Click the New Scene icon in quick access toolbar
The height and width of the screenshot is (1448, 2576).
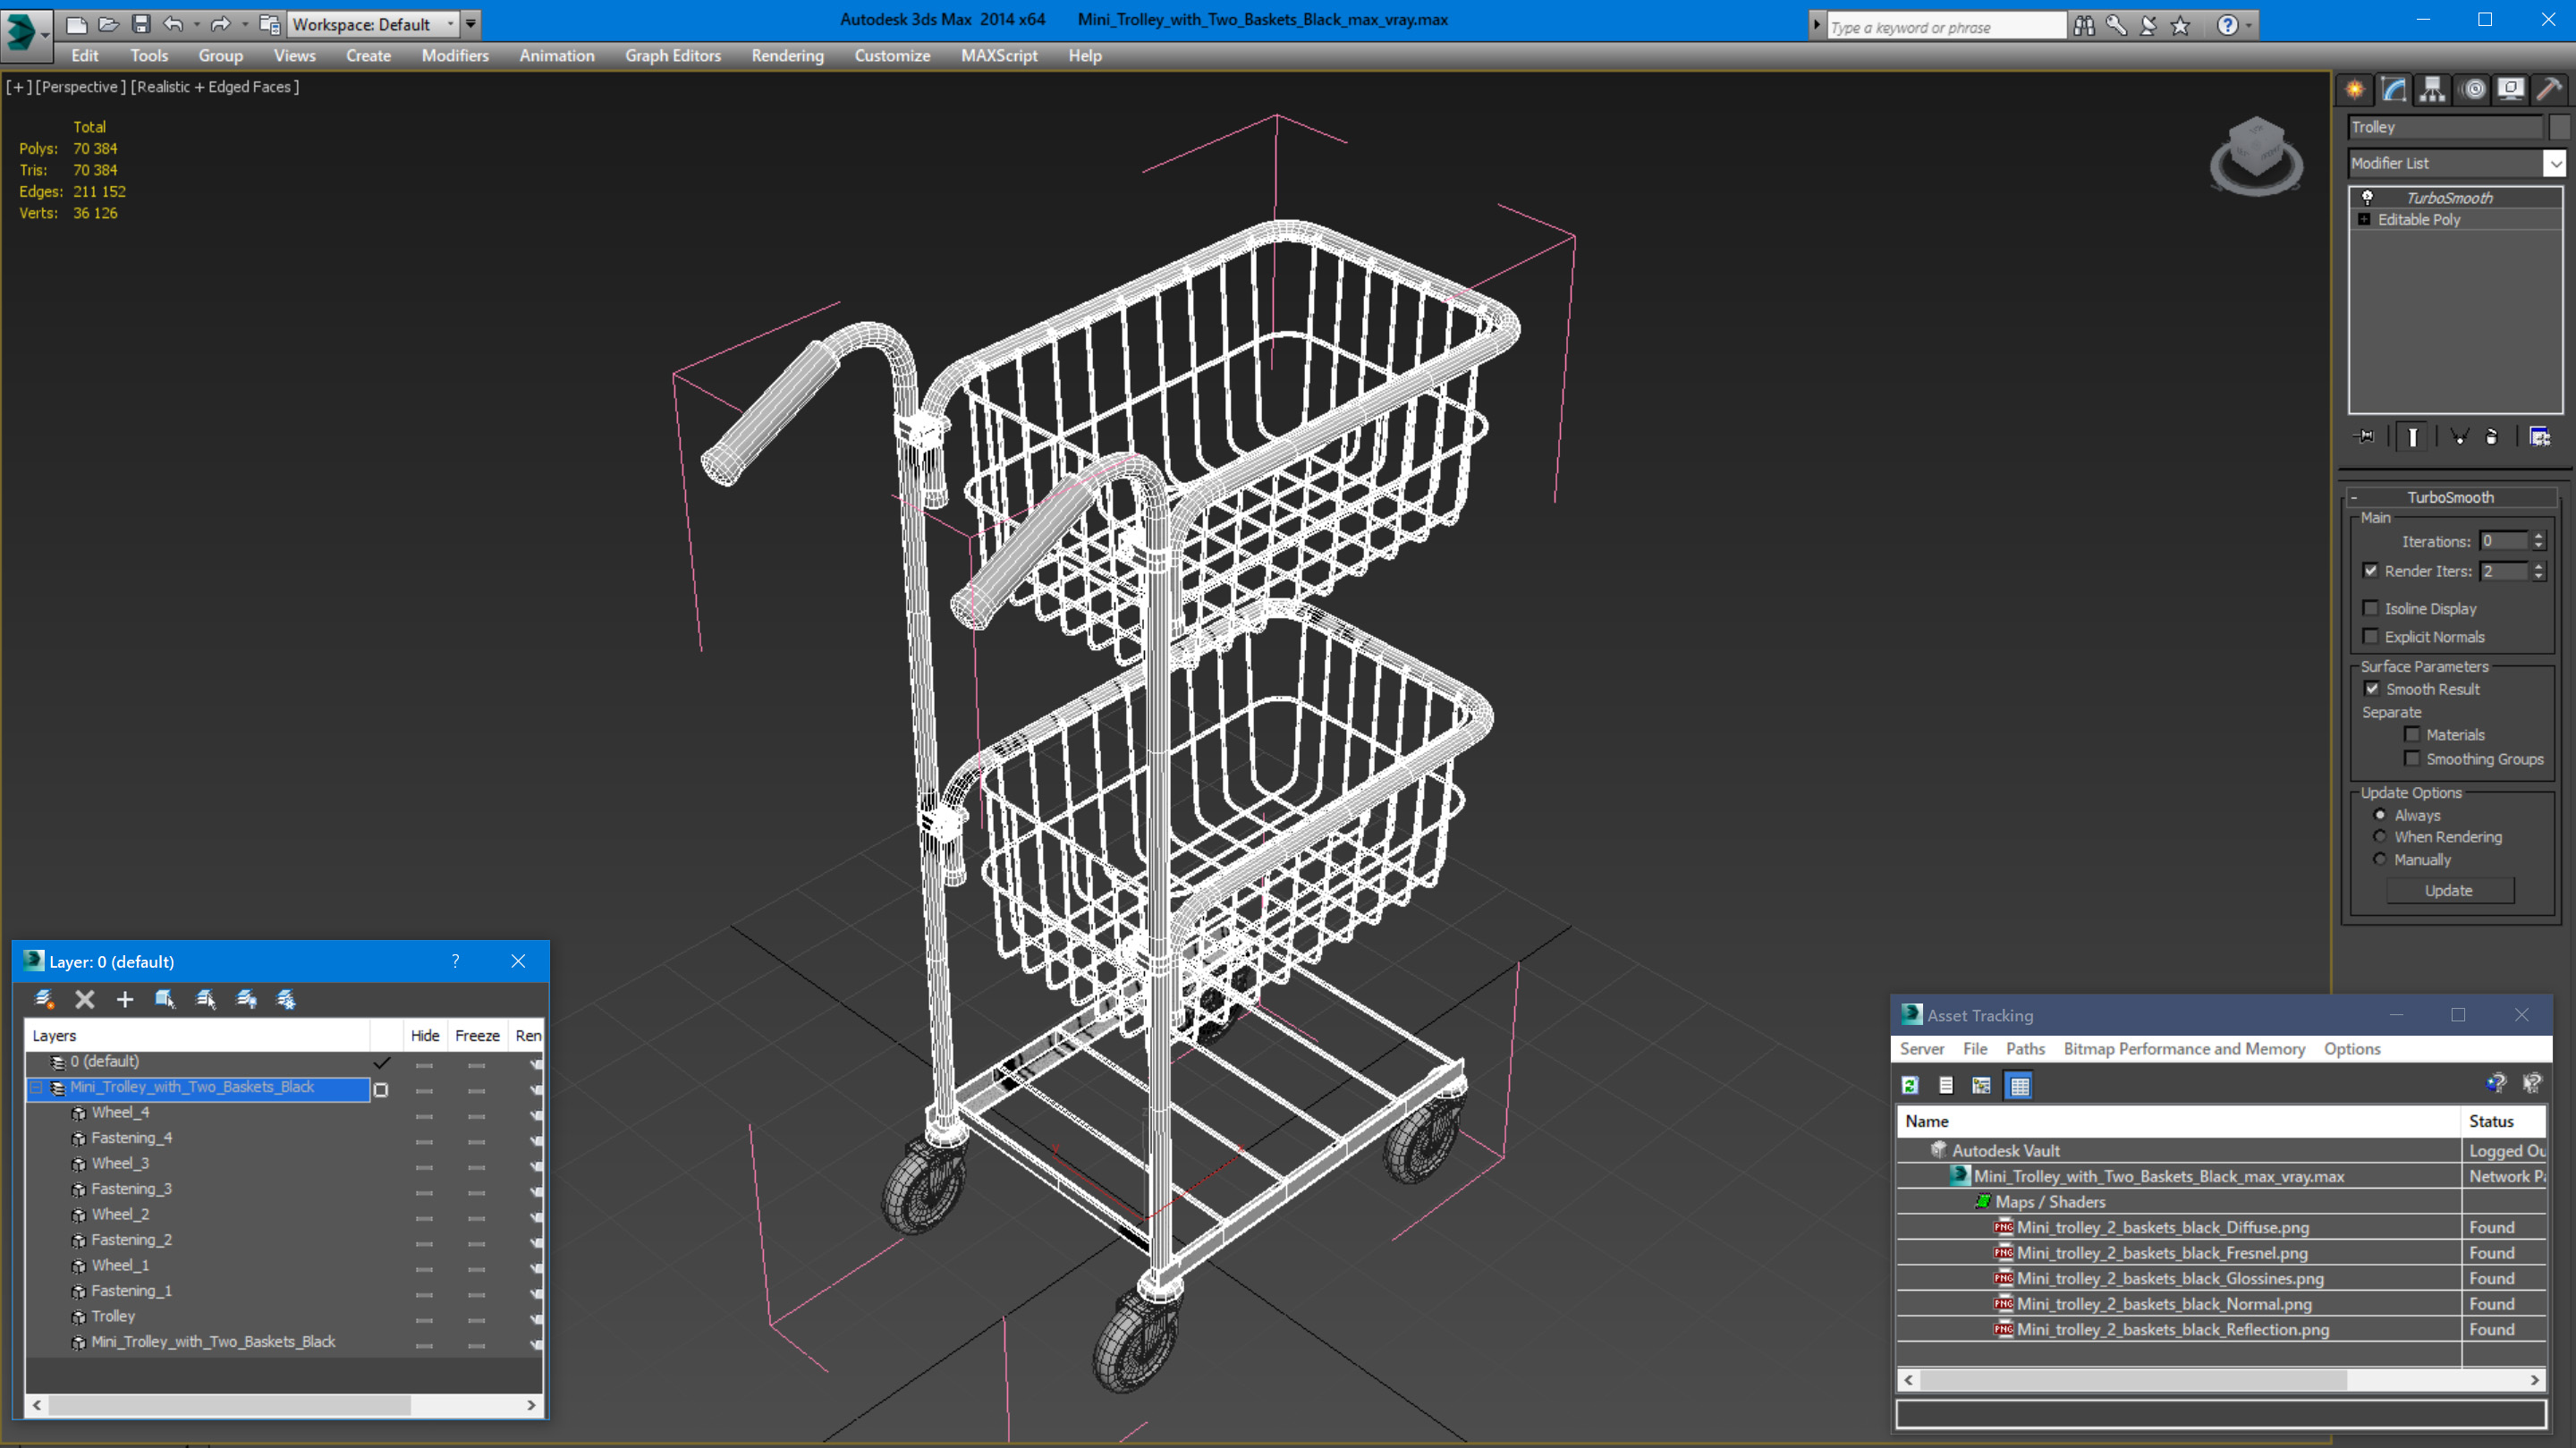[x=76, y=24]
